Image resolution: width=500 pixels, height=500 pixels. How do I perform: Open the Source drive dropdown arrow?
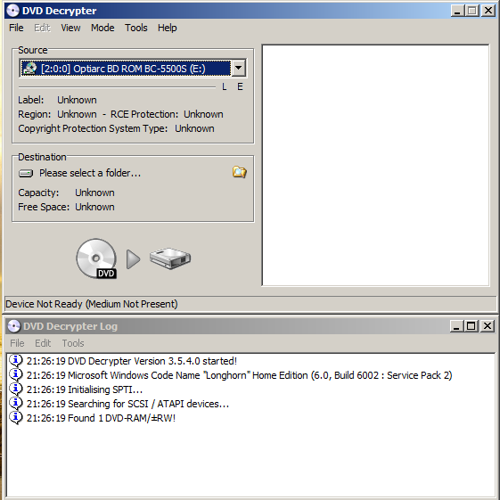click(x=238, y=68)
